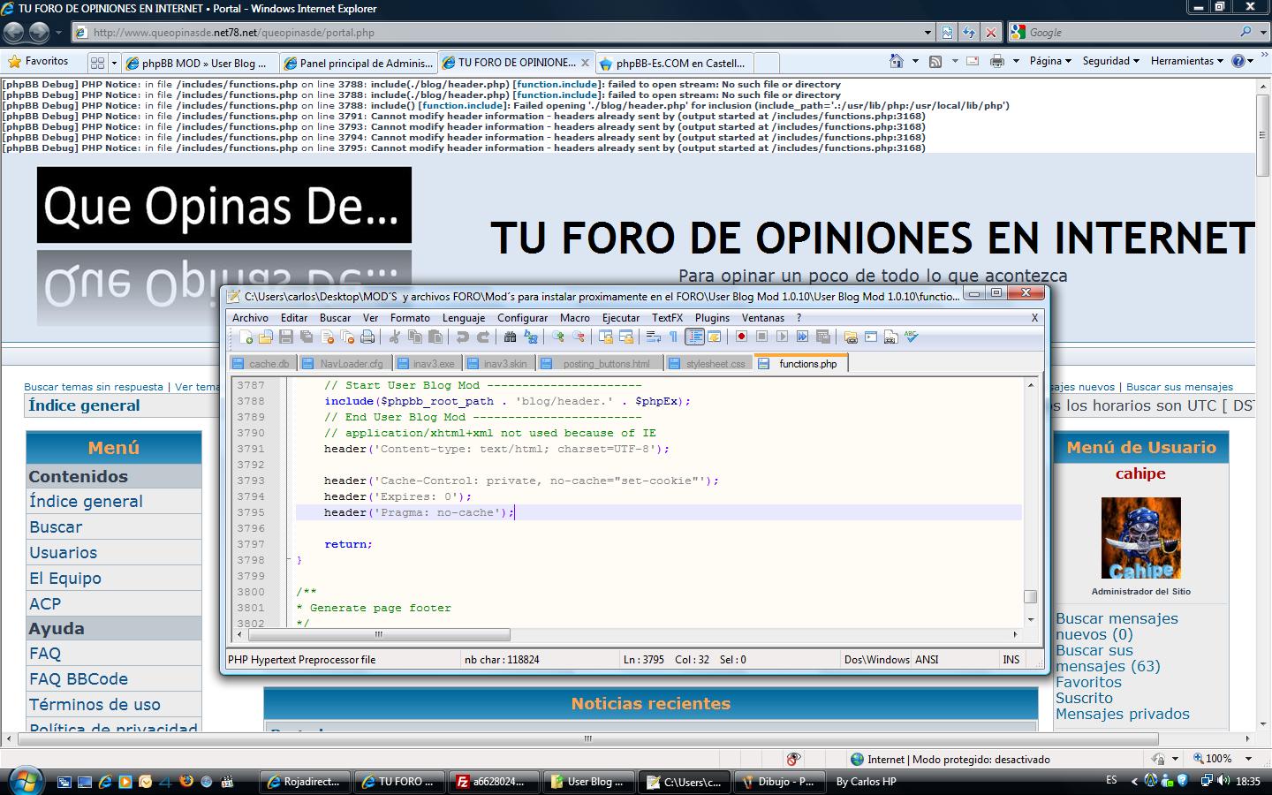Viewport: 1272px width, 795px height.
Task: Collapse code fold marker at line 3798
Action: [288, 560]
